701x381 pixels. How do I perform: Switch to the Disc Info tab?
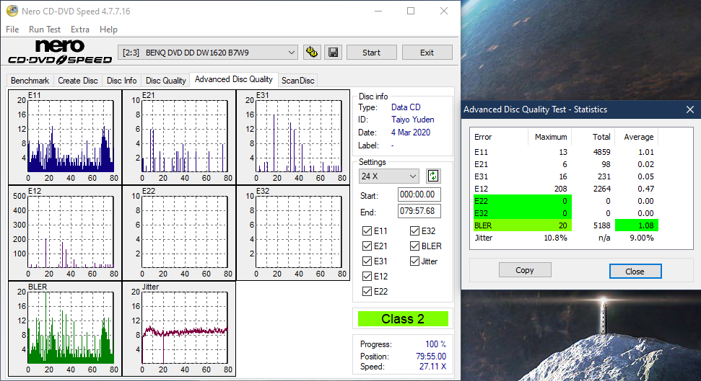pyautogui.click(x=121, y=80)
